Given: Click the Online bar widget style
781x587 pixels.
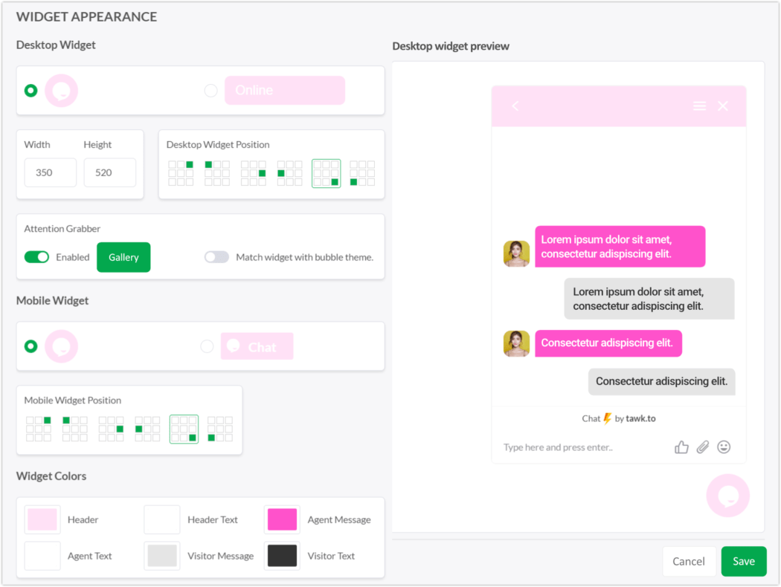Looking at the screenshot, I should [285, 91].
